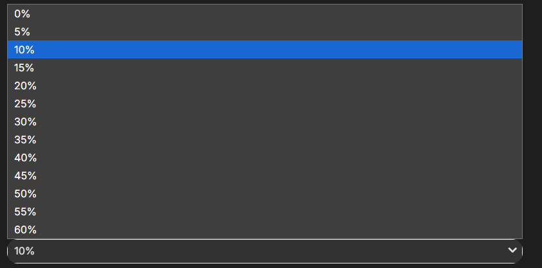Screen dimensions: 542x268
Task: Select the 45% entry
Action: click(x=265, y=175)
